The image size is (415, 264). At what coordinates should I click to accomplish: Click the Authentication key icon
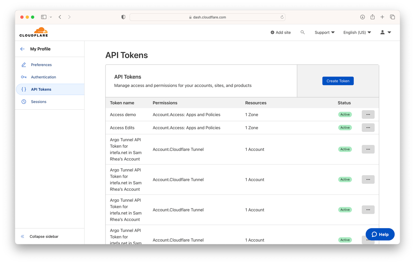23,77
